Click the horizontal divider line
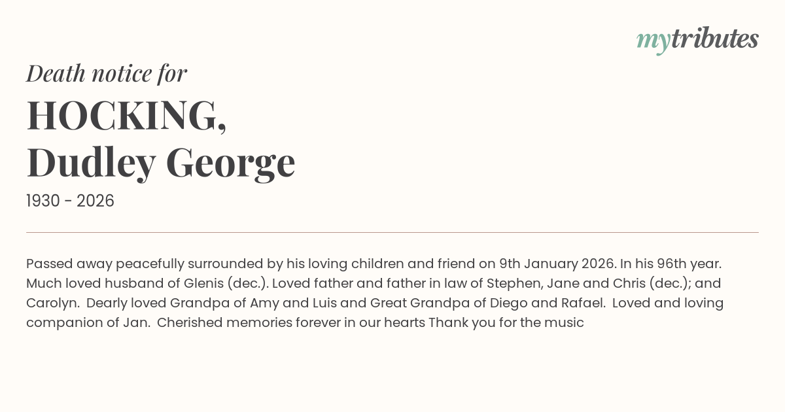The height and width of the screenshot is (412, 785). click(x=392, y=232)
